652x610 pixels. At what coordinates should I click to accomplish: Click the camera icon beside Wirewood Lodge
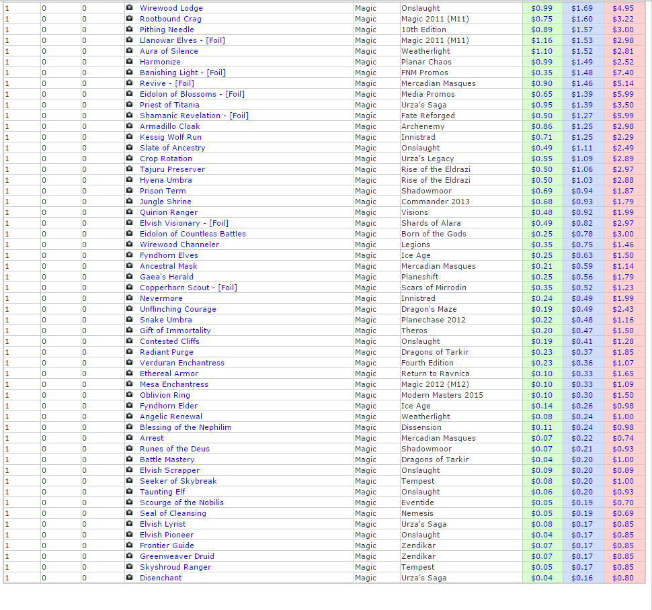129,7
